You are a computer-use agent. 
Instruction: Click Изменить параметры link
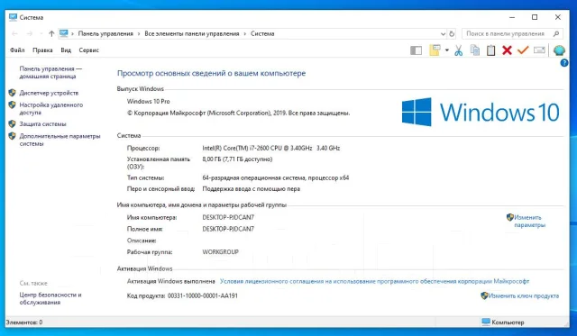point(529,221)
